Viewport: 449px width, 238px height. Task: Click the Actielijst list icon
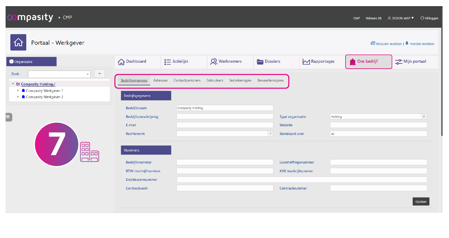click(x=167, y=62)
